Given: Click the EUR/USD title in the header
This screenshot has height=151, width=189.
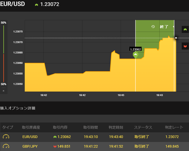Looking at the screenshot, I should (13, 4).
